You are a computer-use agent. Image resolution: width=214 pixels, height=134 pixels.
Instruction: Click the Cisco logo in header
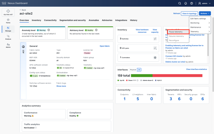pos(4,3)
